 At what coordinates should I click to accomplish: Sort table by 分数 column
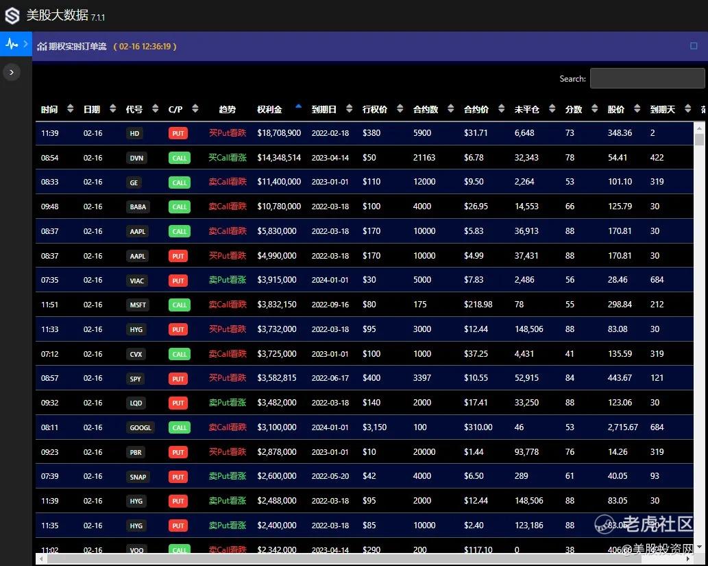point(581,109)
